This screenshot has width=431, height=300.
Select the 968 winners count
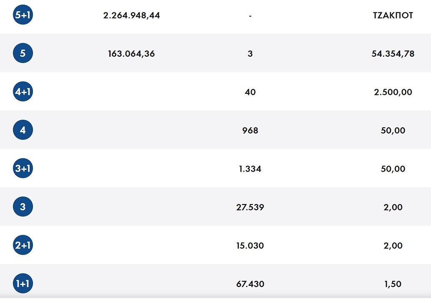coord(250,130)
